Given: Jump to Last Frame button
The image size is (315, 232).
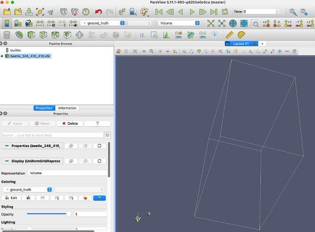Looking at the screenshot, I should [x=214, y=12].
